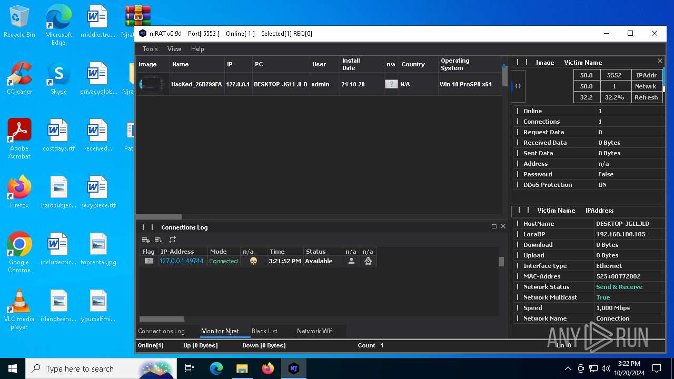Select the VLC media player desktop icon
This screenshot has height=379, width=674.
pyautogui.click(x=19, y=310)
